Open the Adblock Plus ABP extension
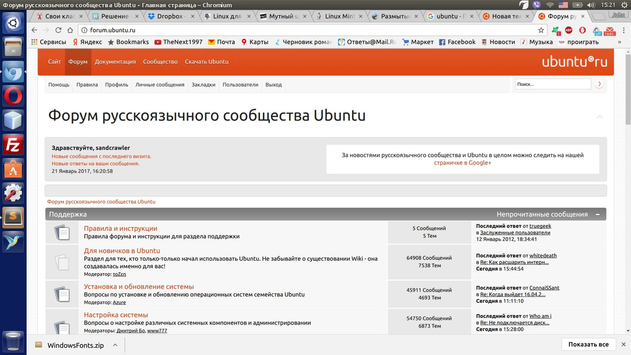 coord(569,30)
